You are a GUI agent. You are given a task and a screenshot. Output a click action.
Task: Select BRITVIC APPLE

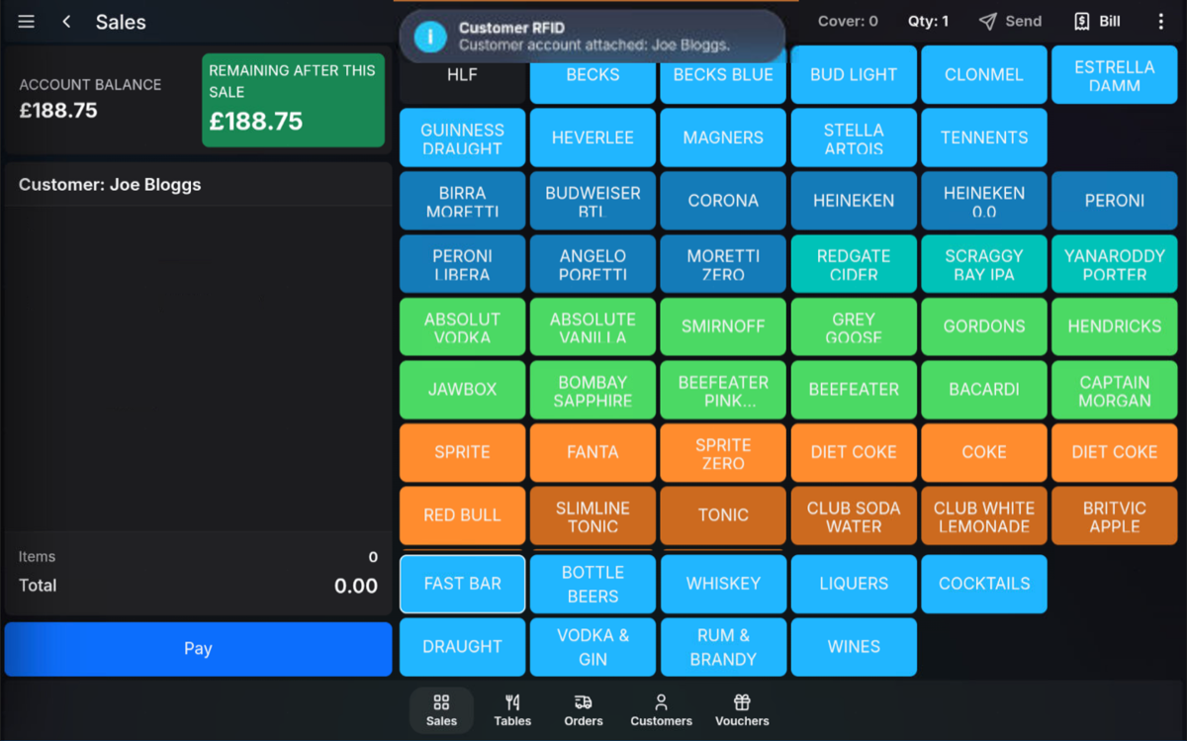point(1115,515)
